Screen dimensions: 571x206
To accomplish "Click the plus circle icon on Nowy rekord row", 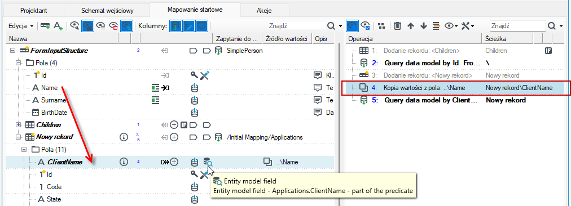I will (174, 137).
